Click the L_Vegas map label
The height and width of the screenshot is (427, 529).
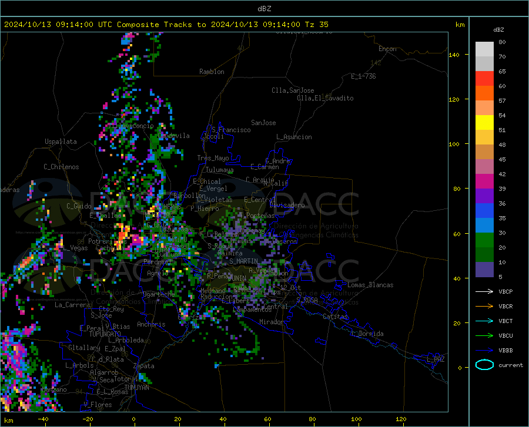point(75,248)
